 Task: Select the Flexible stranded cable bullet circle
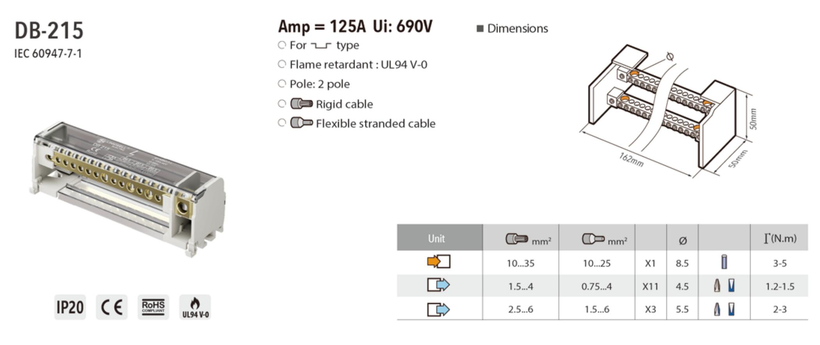tap(282, 123)
